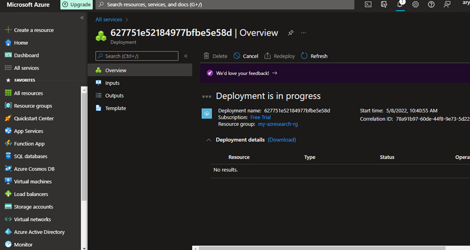Image resolution: width=470 pixels, height=250 pixels.
Task: Open Azure Active Directory from favorites
Action: (35, 232)
